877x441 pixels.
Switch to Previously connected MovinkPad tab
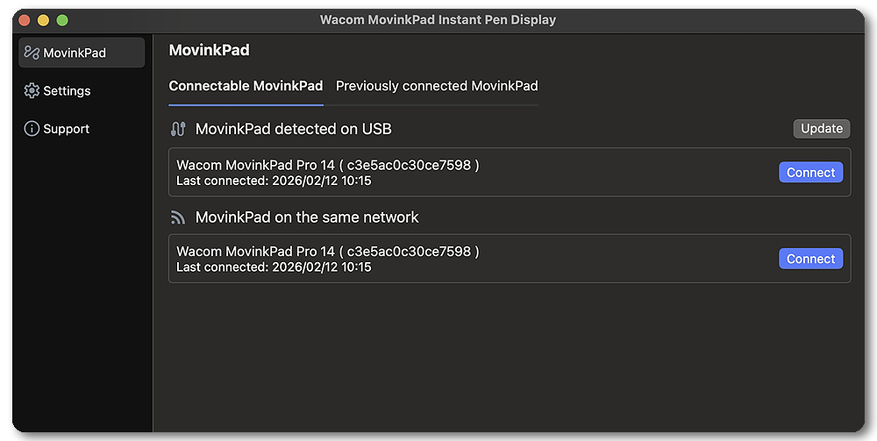[437, 86]
